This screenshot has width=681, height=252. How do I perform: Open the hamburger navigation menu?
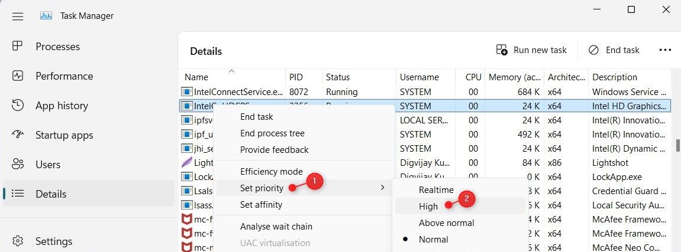[x=18, y=17]
